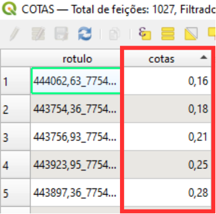The width and height of the screenshot is (216, 214).
Task: Select all features icon
Action: [168, 34]
